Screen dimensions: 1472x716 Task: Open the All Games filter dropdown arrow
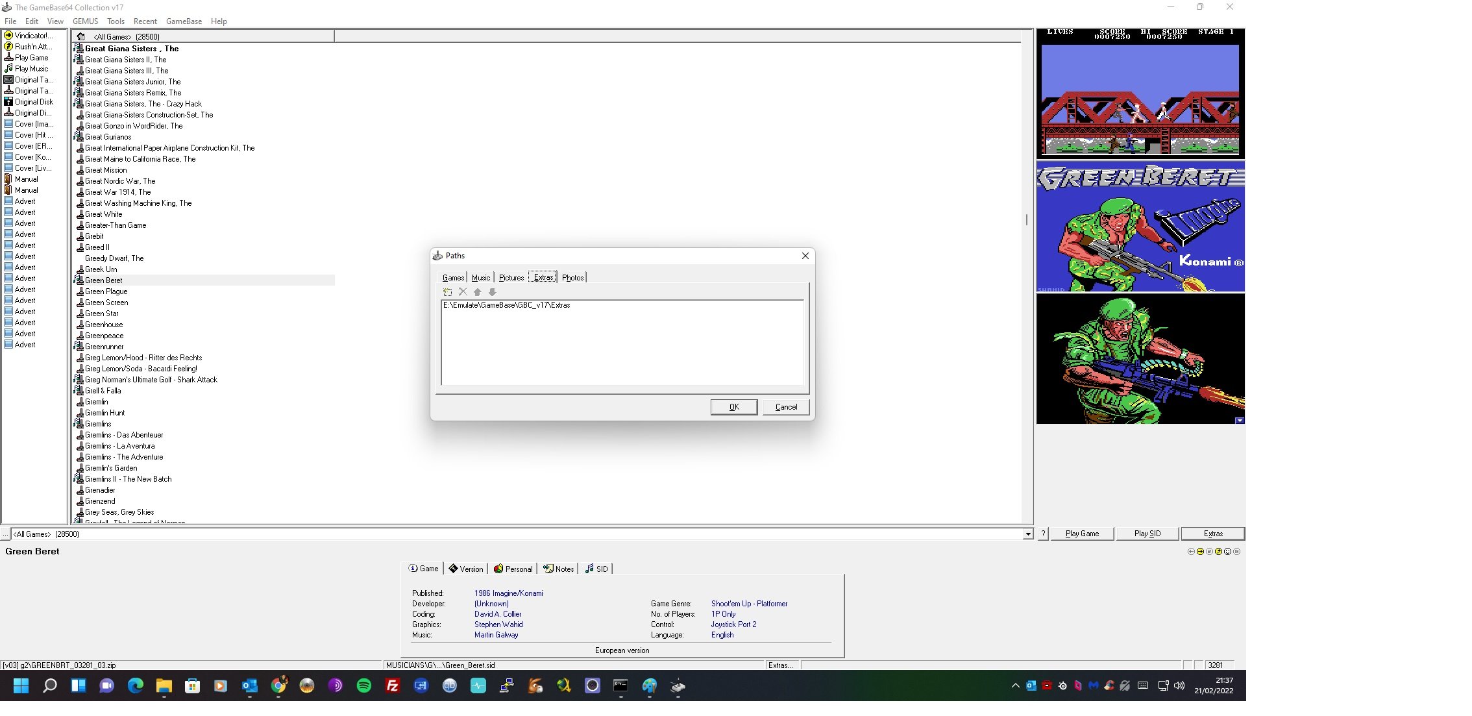1028,534
